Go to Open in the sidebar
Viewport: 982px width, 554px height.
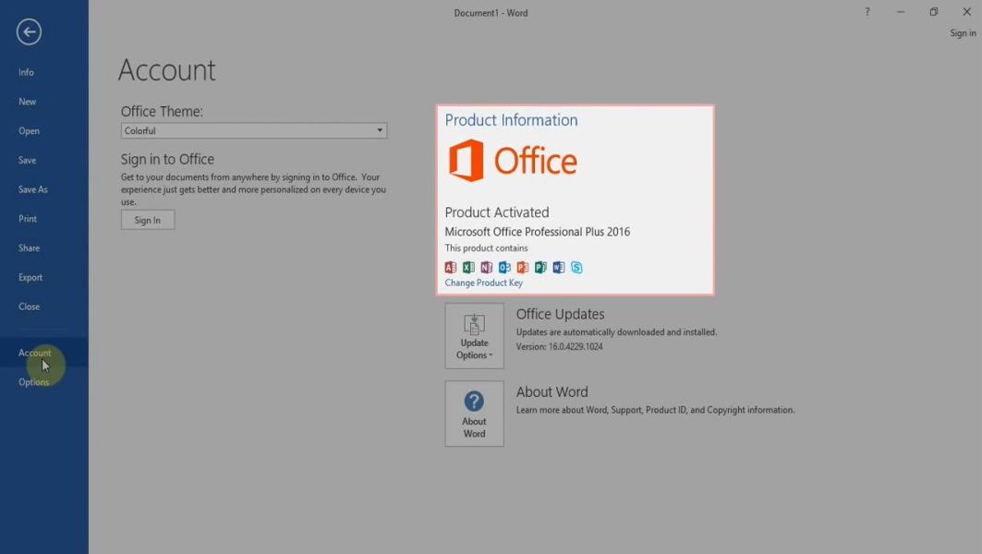click(x=29, y=131)
